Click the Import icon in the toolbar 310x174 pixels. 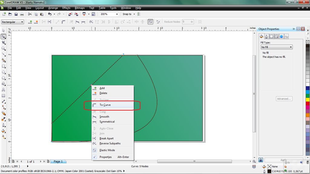pos(70,14)
